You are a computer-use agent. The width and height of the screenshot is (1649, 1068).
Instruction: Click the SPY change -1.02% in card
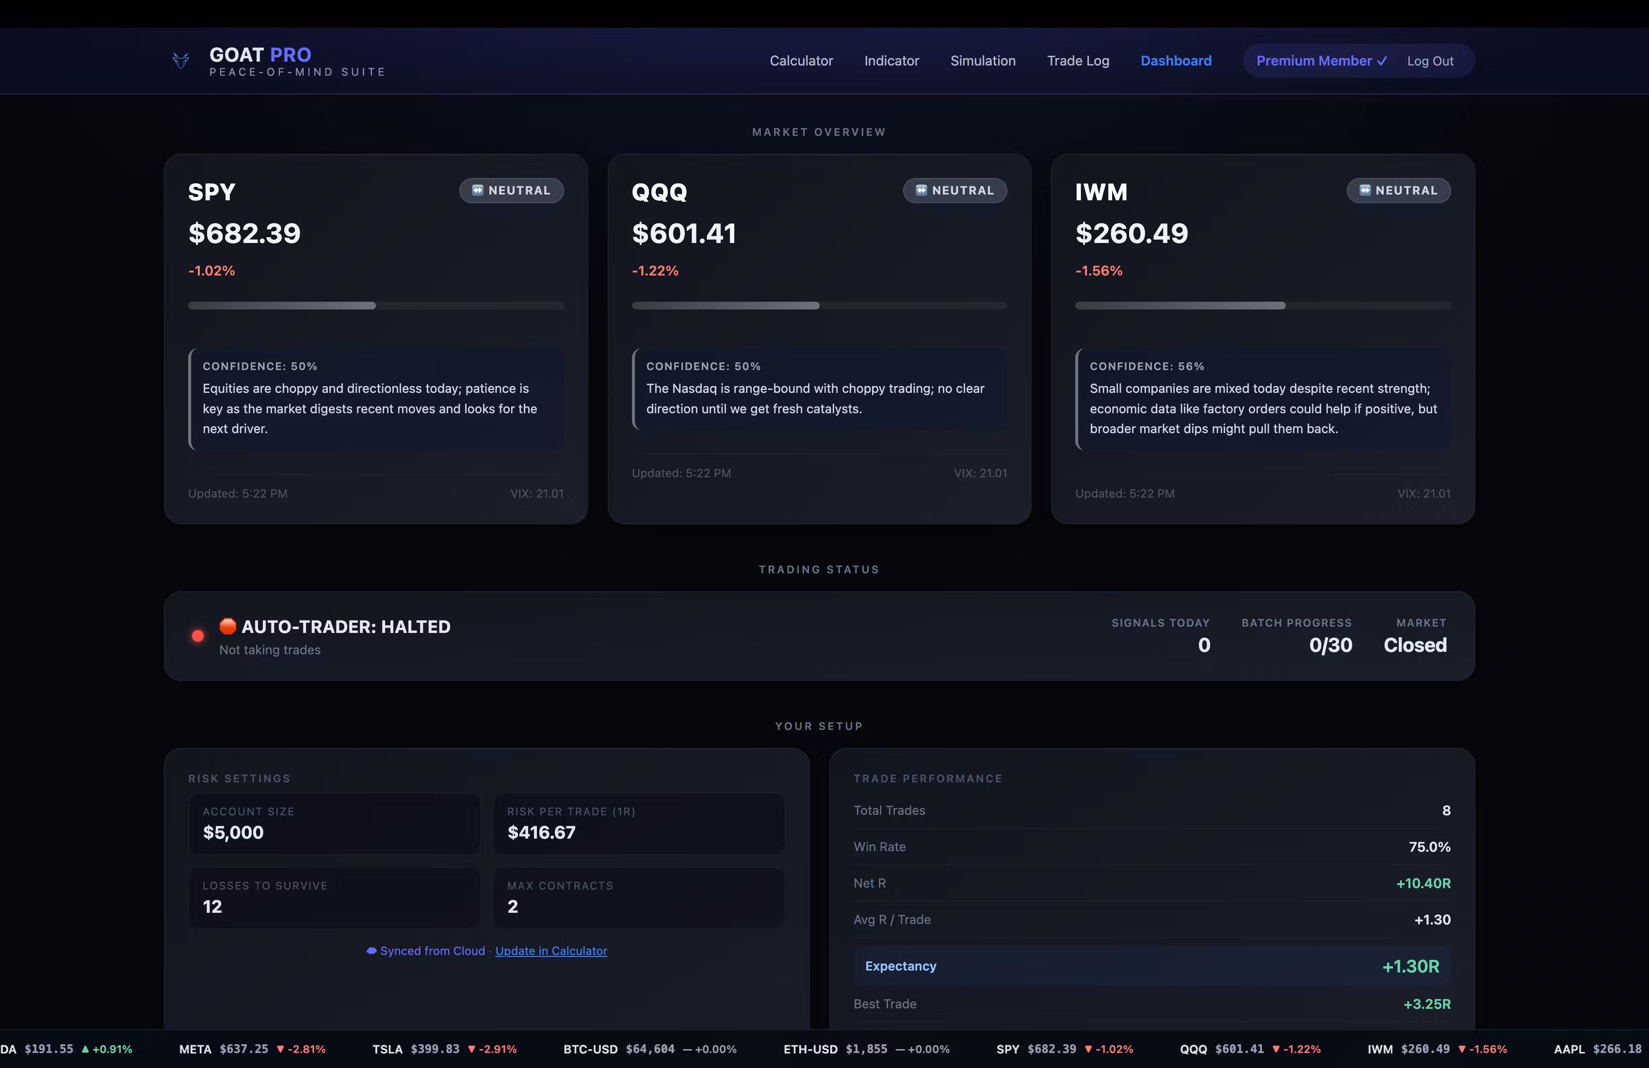coord(211,271)
